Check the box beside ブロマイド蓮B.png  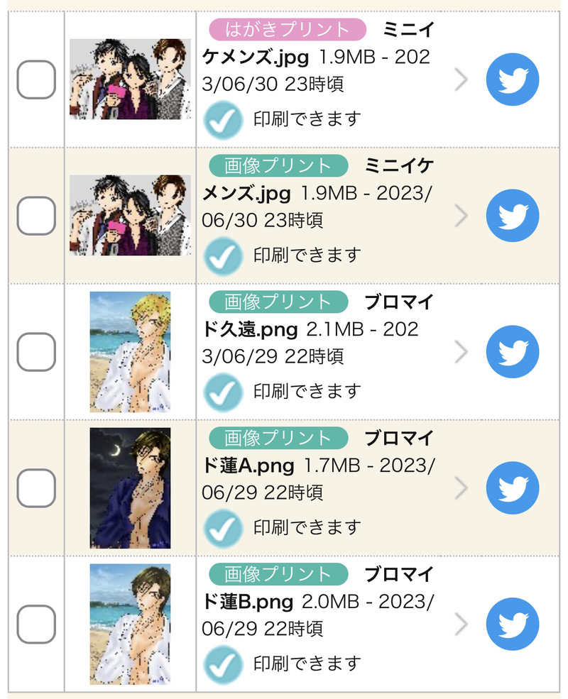point(36,624)
